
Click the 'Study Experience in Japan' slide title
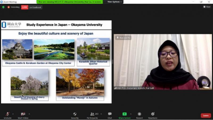coord(64,25)
